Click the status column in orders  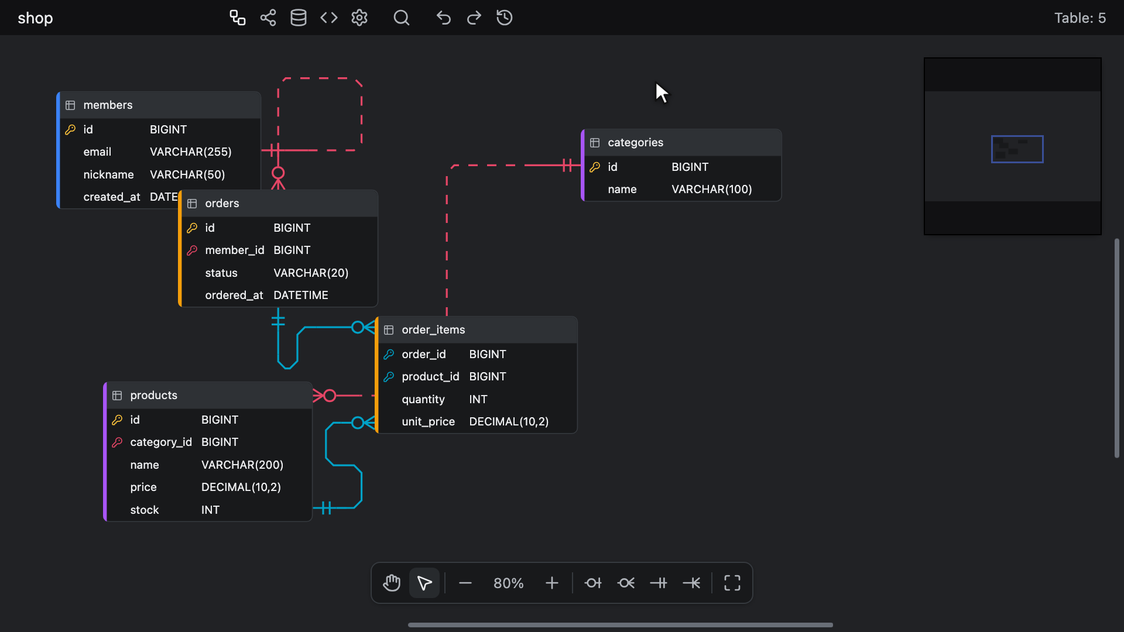pyautogui.click(x=221, y=273)
